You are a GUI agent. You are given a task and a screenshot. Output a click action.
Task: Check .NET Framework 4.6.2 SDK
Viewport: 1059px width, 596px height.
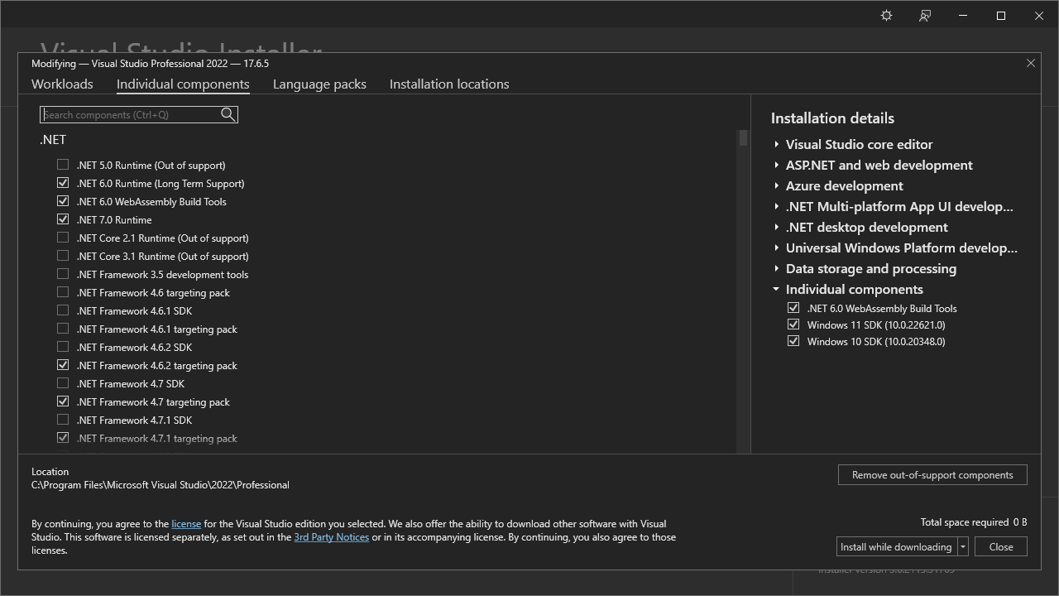pyautogui.click(x=63, y=347)
